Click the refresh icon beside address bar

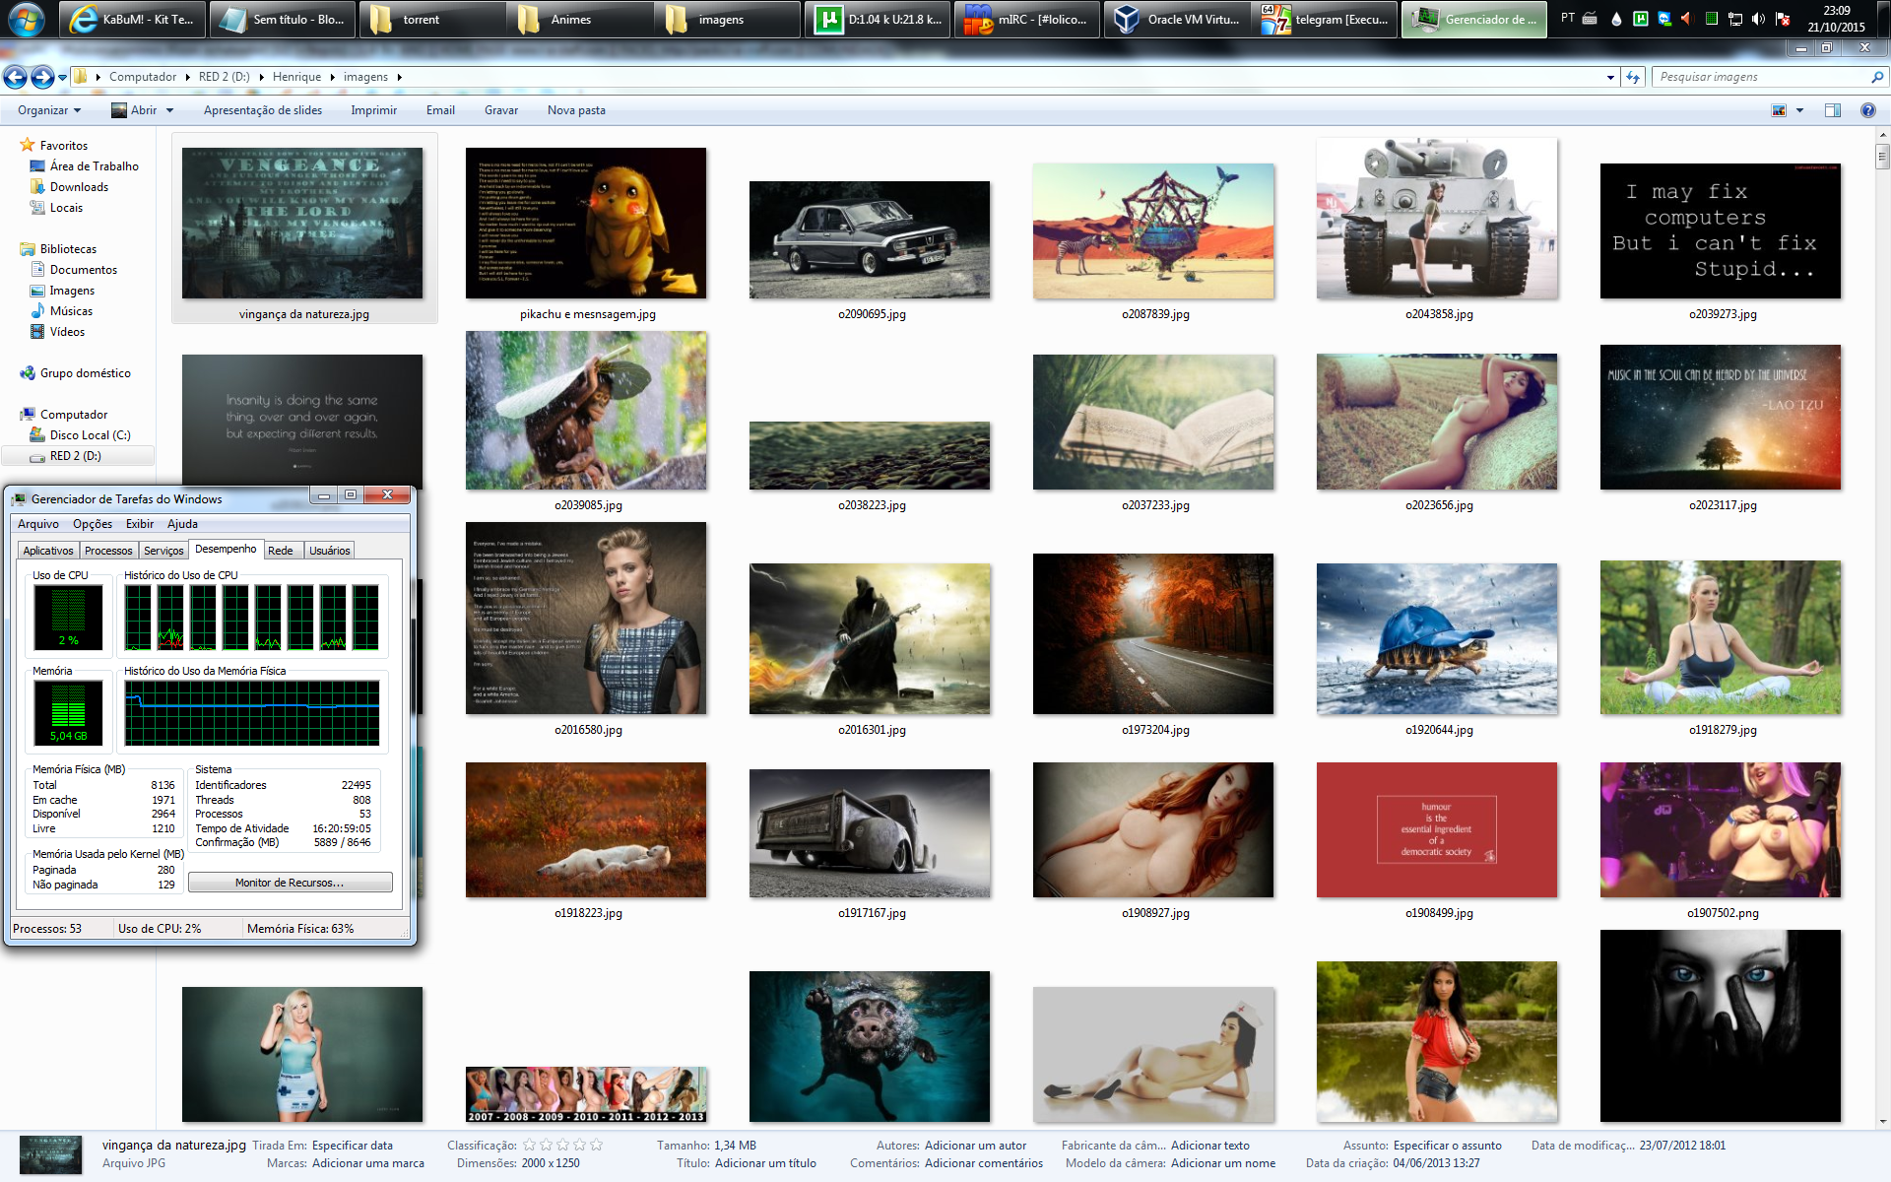1633,77
